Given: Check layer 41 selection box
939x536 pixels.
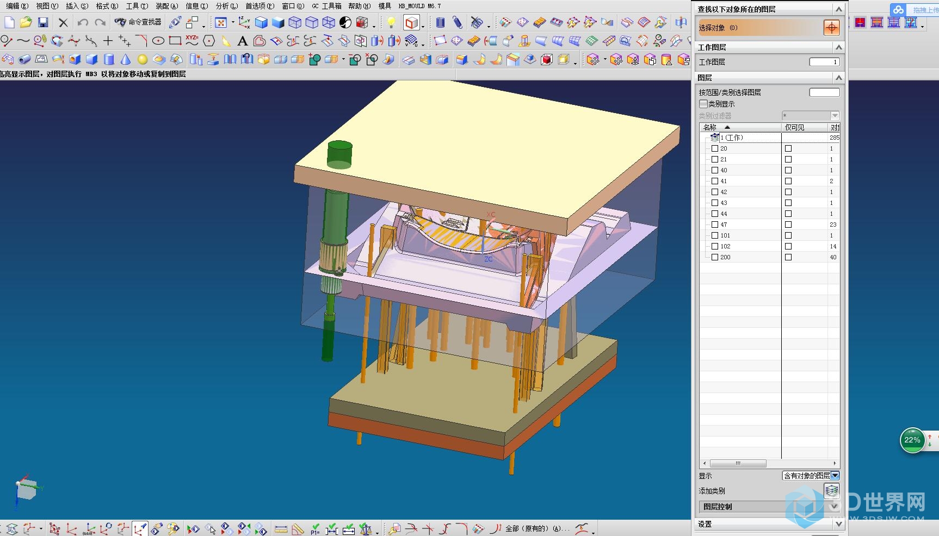Looking at the screenshot, I should point(715,181).
